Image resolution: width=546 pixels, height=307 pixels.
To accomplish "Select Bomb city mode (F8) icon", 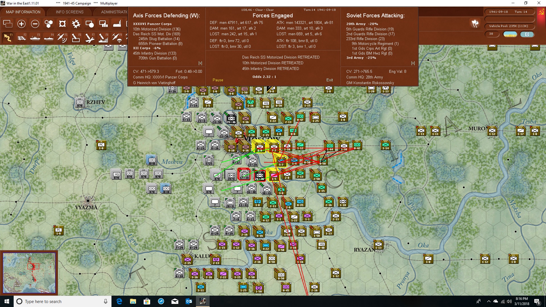I will pos(103,38).
